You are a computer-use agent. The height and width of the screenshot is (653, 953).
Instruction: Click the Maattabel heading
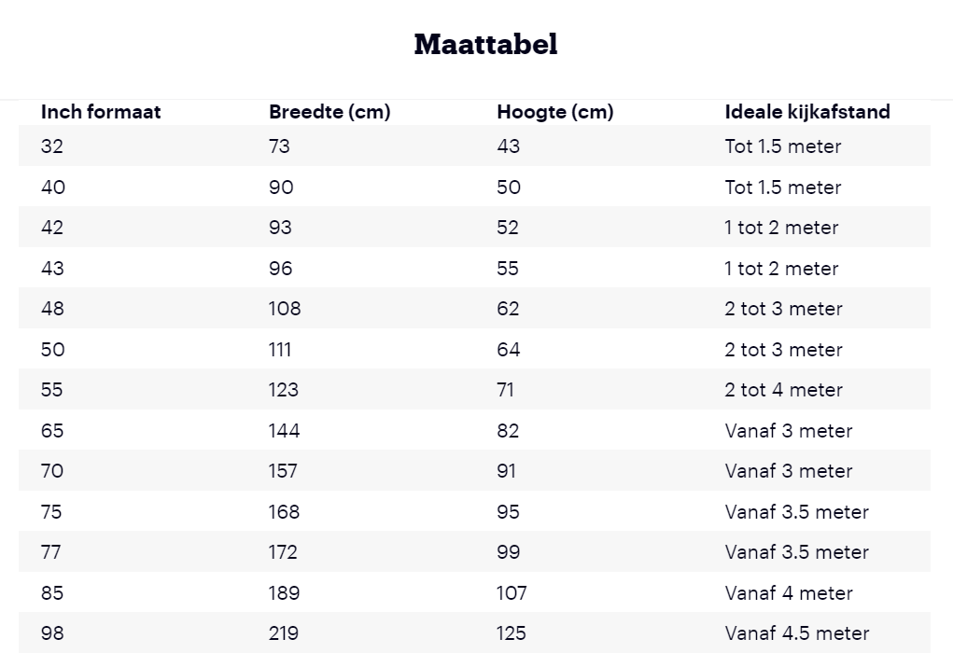click(x=485, y=45)
